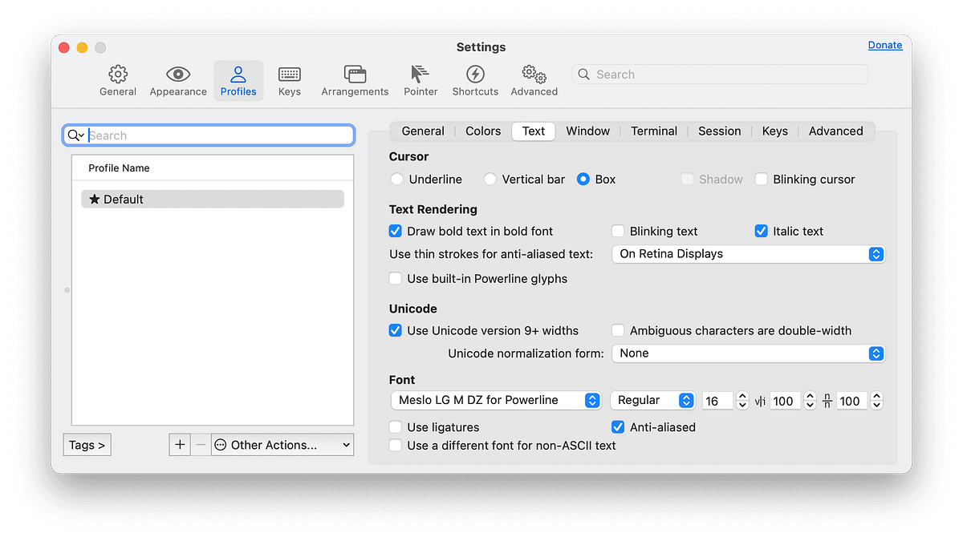Open Pointer settings
Image resolution: width=963 pixels, height=541 pixels.
pyautogui.click(x=421, y=80)
